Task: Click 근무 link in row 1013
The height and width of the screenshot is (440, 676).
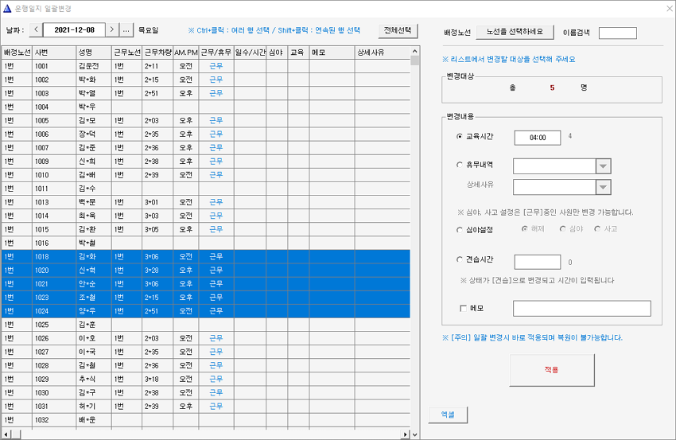Action: pyautogui.click(x=216, y=202)
